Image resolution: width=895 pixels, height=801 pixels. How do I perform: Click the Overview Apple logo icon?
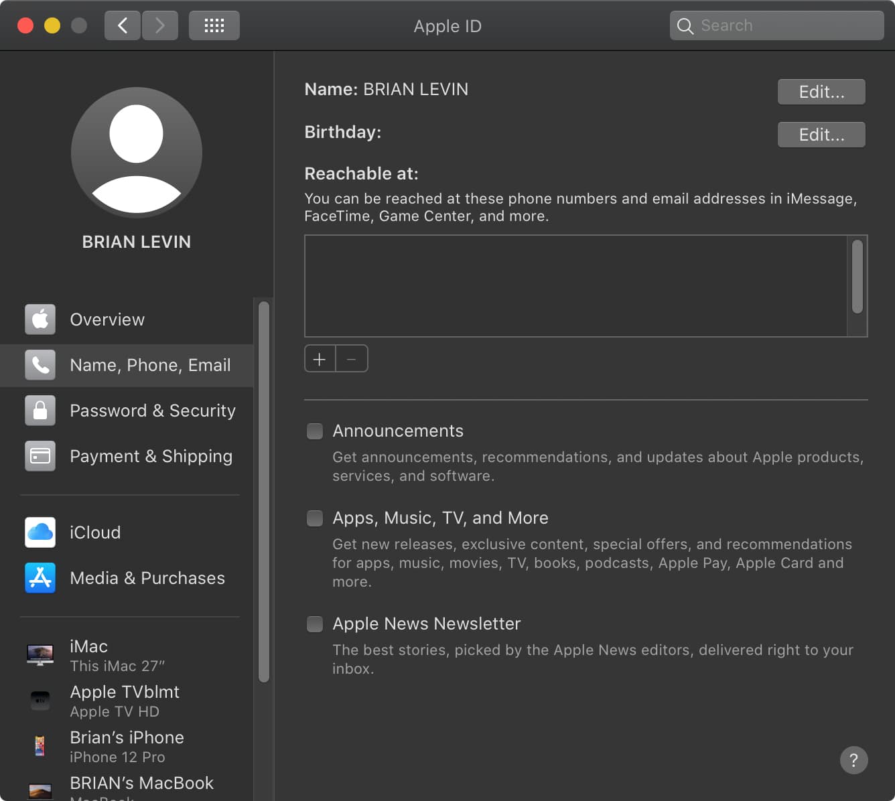point(40,319)
